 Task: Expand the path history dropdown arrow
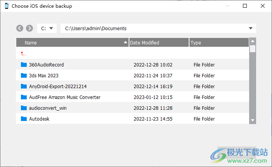tap(250, 28)
